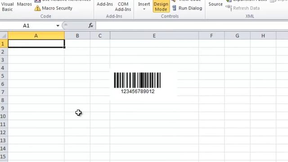The width and height of the screenshot is (288, 162).
Task: Select column E header
Action: pyautogui.click(x=154, y=36)
